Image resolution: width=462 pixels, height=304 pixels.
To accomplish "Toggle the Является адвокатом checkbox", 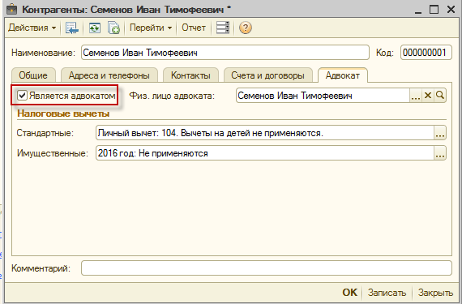I will click(x=22, y=95).
